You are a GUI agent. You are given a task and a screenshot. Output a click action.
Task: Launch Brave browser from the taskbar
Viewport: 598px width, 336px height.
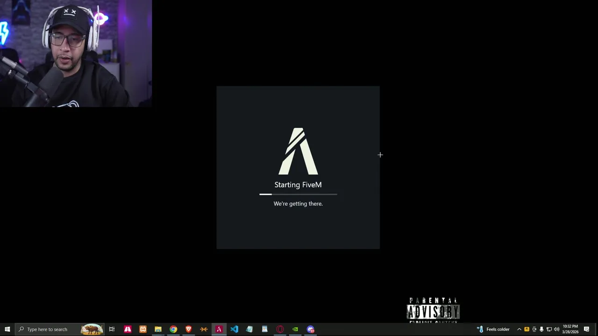189,329
